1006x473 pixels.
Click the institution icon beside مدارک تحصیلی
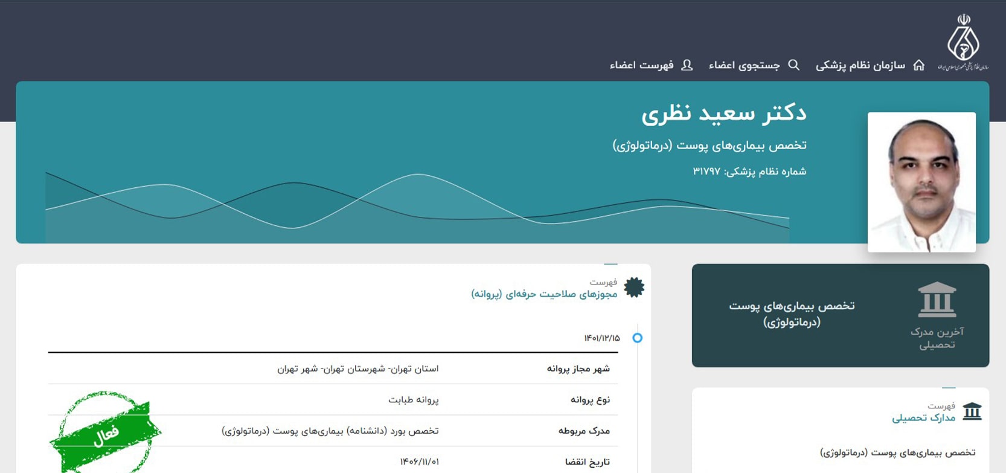972,411
